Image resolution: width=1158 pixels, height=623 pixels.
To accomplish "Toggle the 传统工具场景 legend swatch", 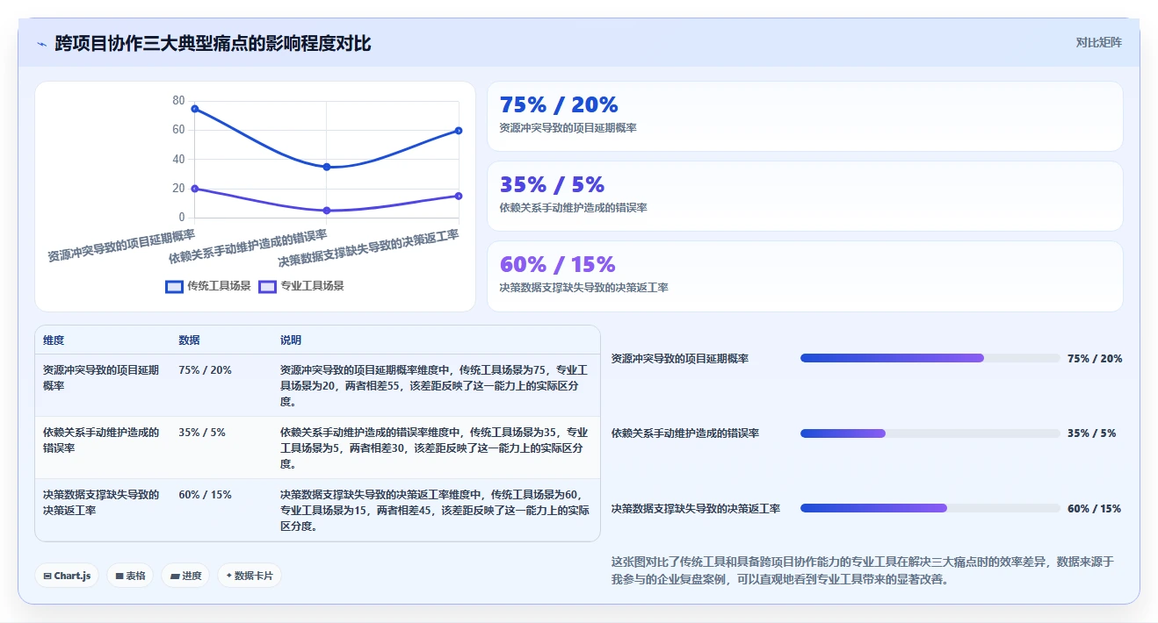I will (x=174, y=286).
